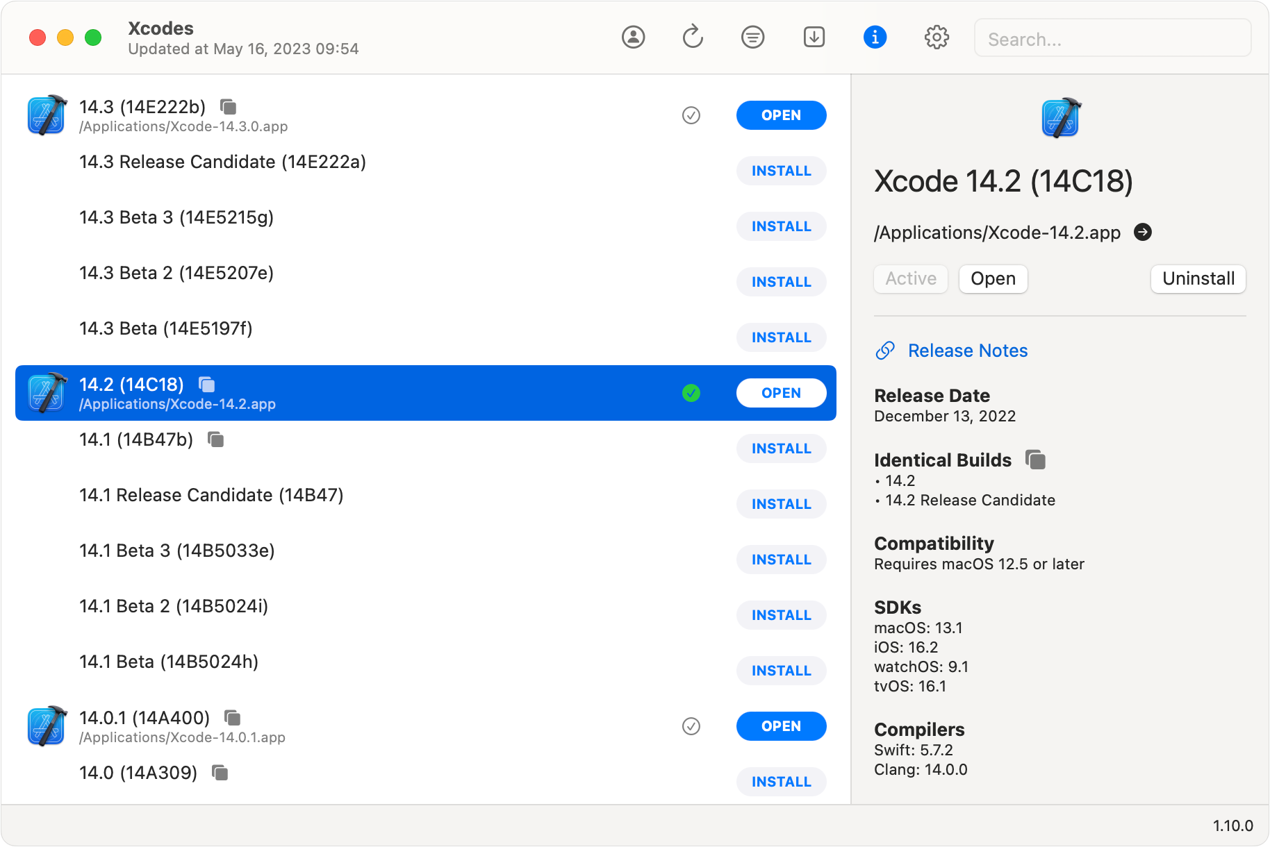1270x847 pixels.
Task: Reveal Xcode-14.2.app path with arrow icon
Action: click(x=1142, y=232)
